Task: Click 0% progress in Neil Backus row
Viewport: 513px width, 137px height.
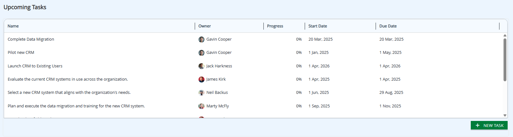Action: pyautogui.click(x=299, y=93)
